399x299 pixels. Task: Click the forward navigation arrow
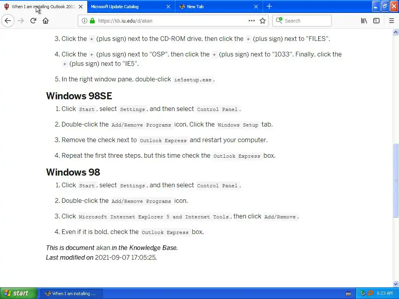(x=21, y=21)
